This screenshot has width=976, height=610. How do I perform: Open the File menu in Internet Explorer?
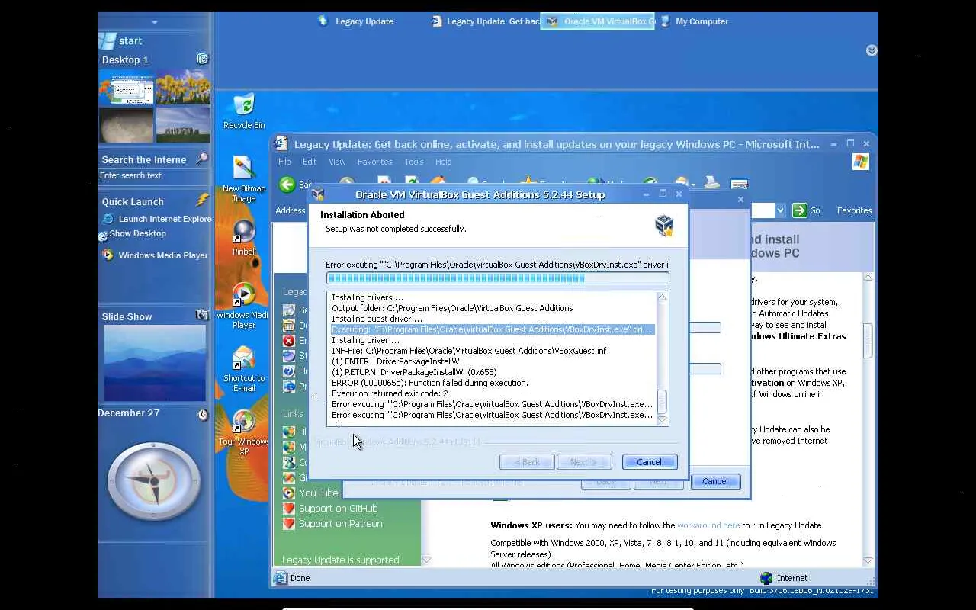coord(284,162)
